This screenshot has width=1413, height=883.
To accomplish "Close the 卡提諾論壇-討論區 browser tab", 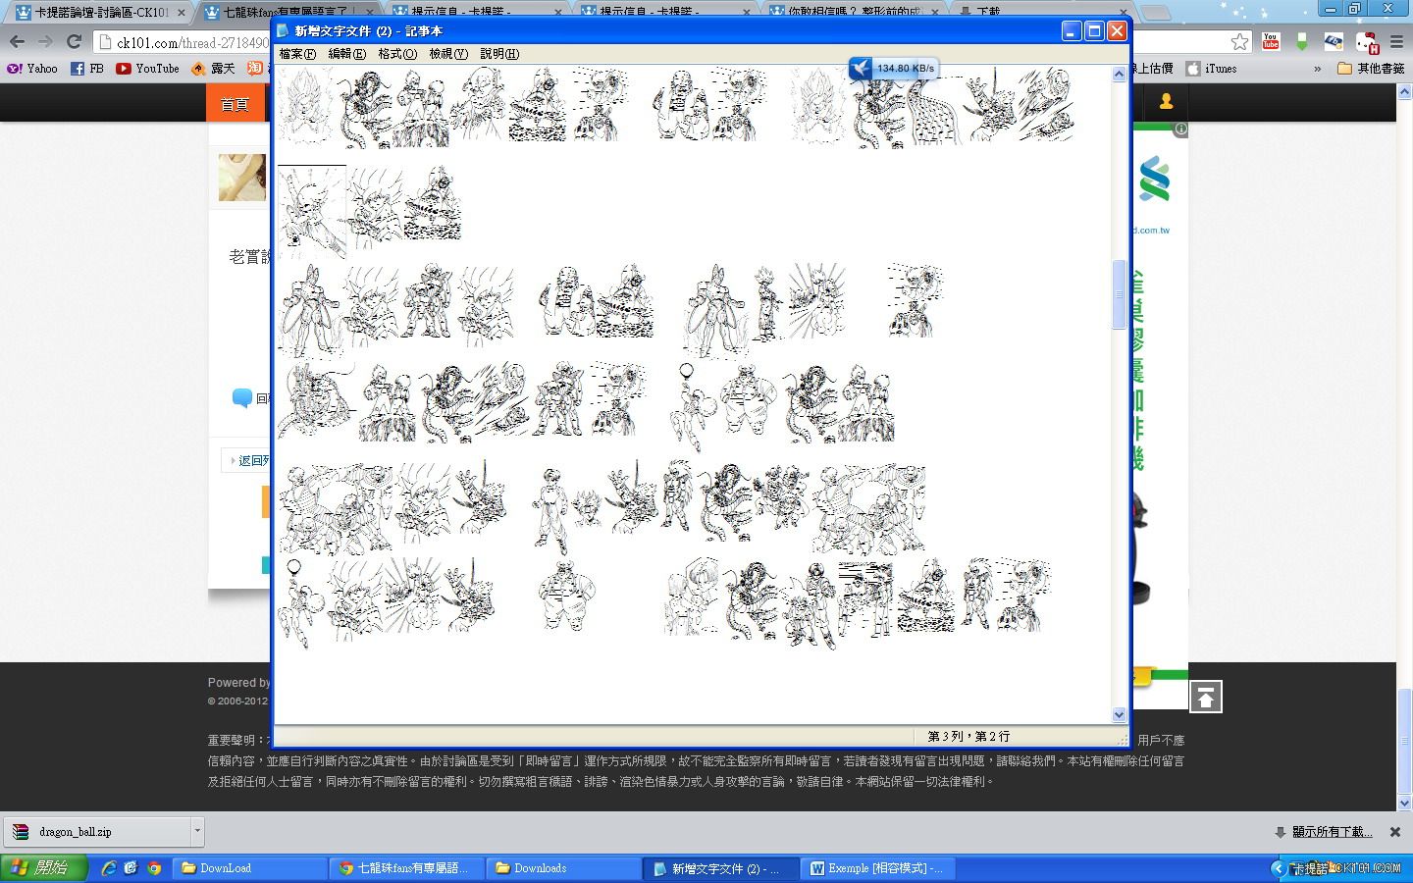I will coord(181,13).
